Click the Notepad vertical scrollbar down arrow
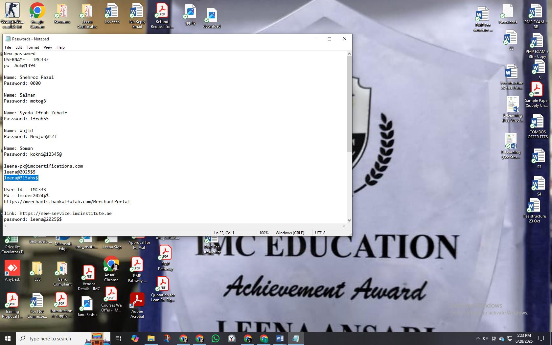This screenshot has width=552, height=345. pos(349,220)
